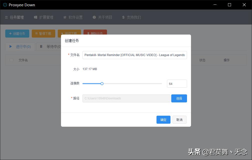The height and width of the screenshot is (160, 252).
Task: Toggle the select-all checkbox in file list
Action: click(x=11, y=60)
